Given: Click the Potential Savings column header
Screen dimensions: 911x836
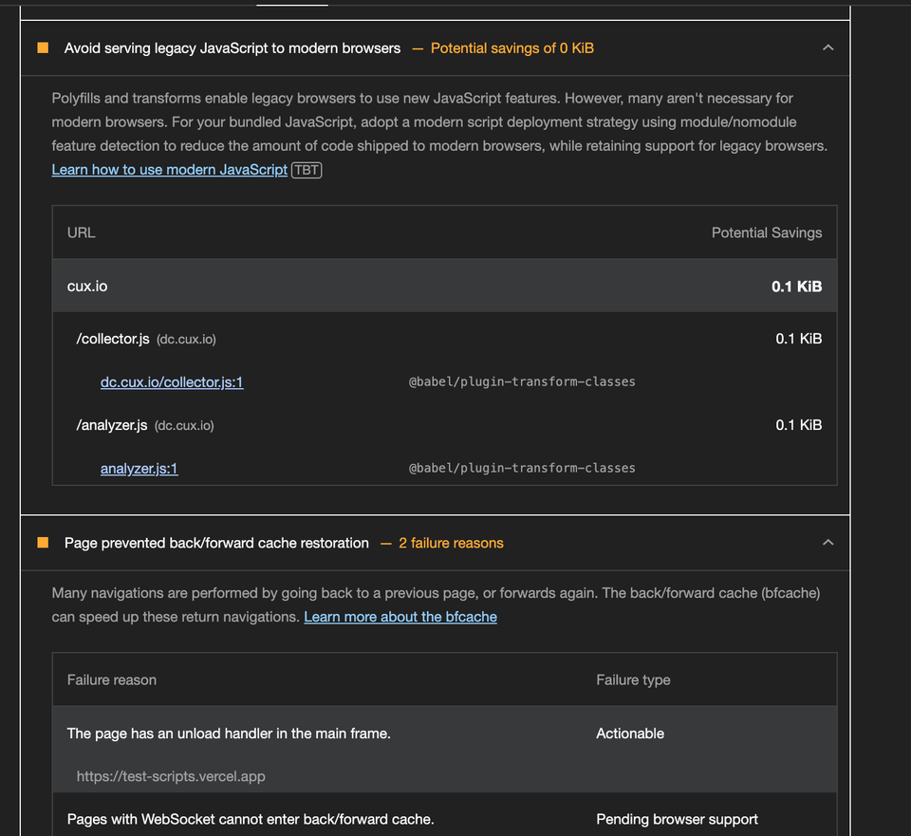Looking at the screenshot, I should (767, 232).
